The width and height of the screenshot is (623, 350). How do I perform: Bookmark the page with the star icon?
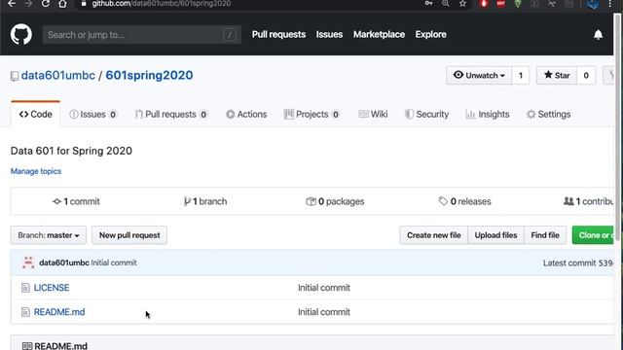(462, 4)
